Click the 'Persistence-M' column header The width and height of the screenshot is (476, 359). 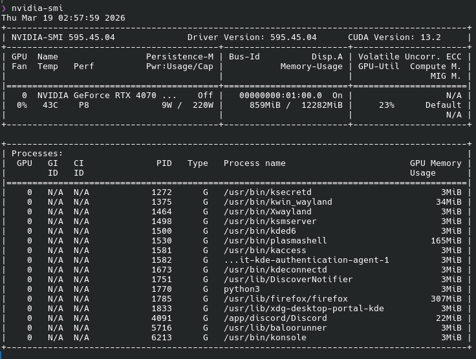point(180,57)
